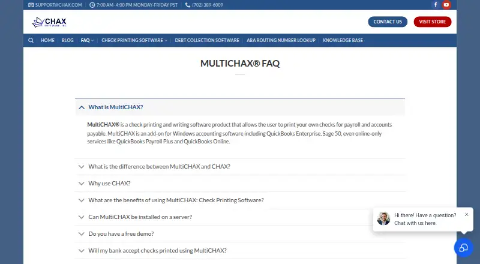
Task: Open DEBT COLLECTION SOFTWARE page
Action: coord(207,40)
